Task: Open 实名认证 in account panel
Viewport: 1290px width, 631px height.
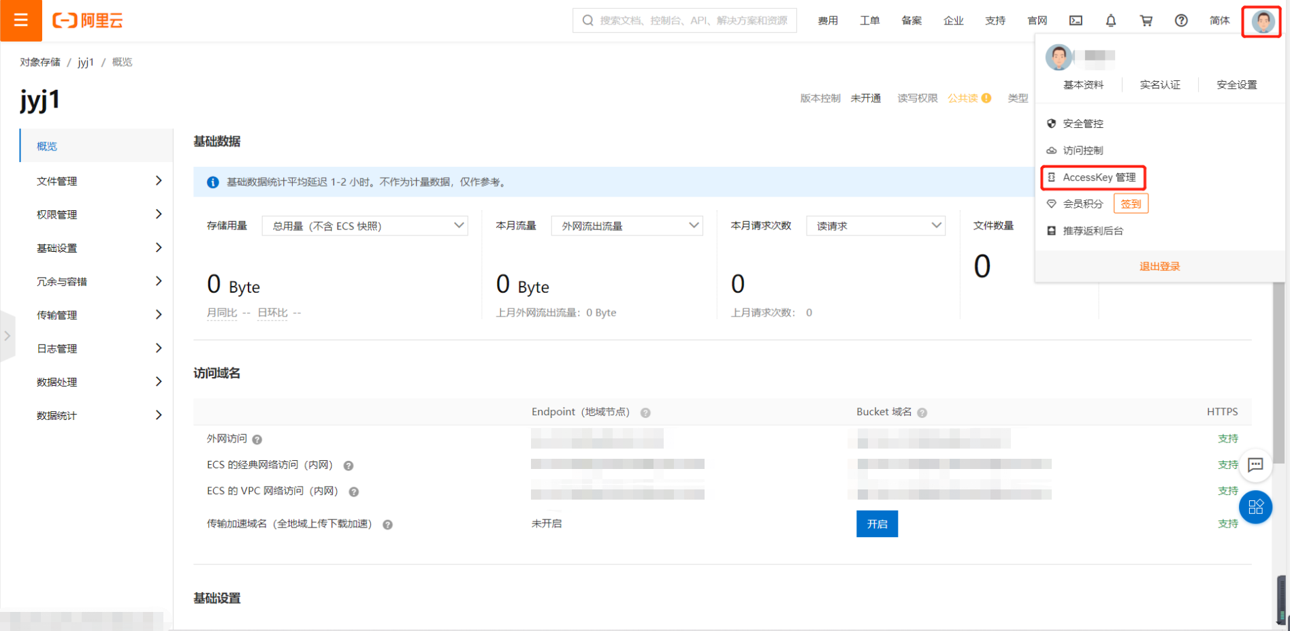Action: (x=1160, y=84)
